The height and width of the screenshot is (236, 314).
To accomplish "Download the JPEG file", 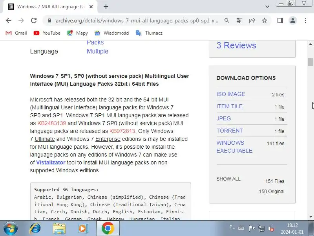I will [x=224, y=119].
